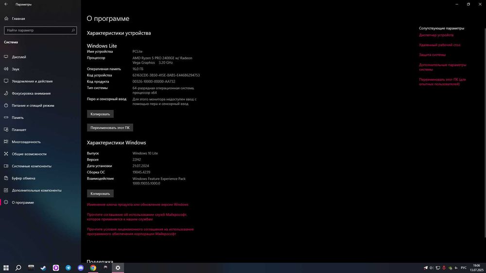
Task: Copy device specs with upper Копировать button
Action: point(100,114)
